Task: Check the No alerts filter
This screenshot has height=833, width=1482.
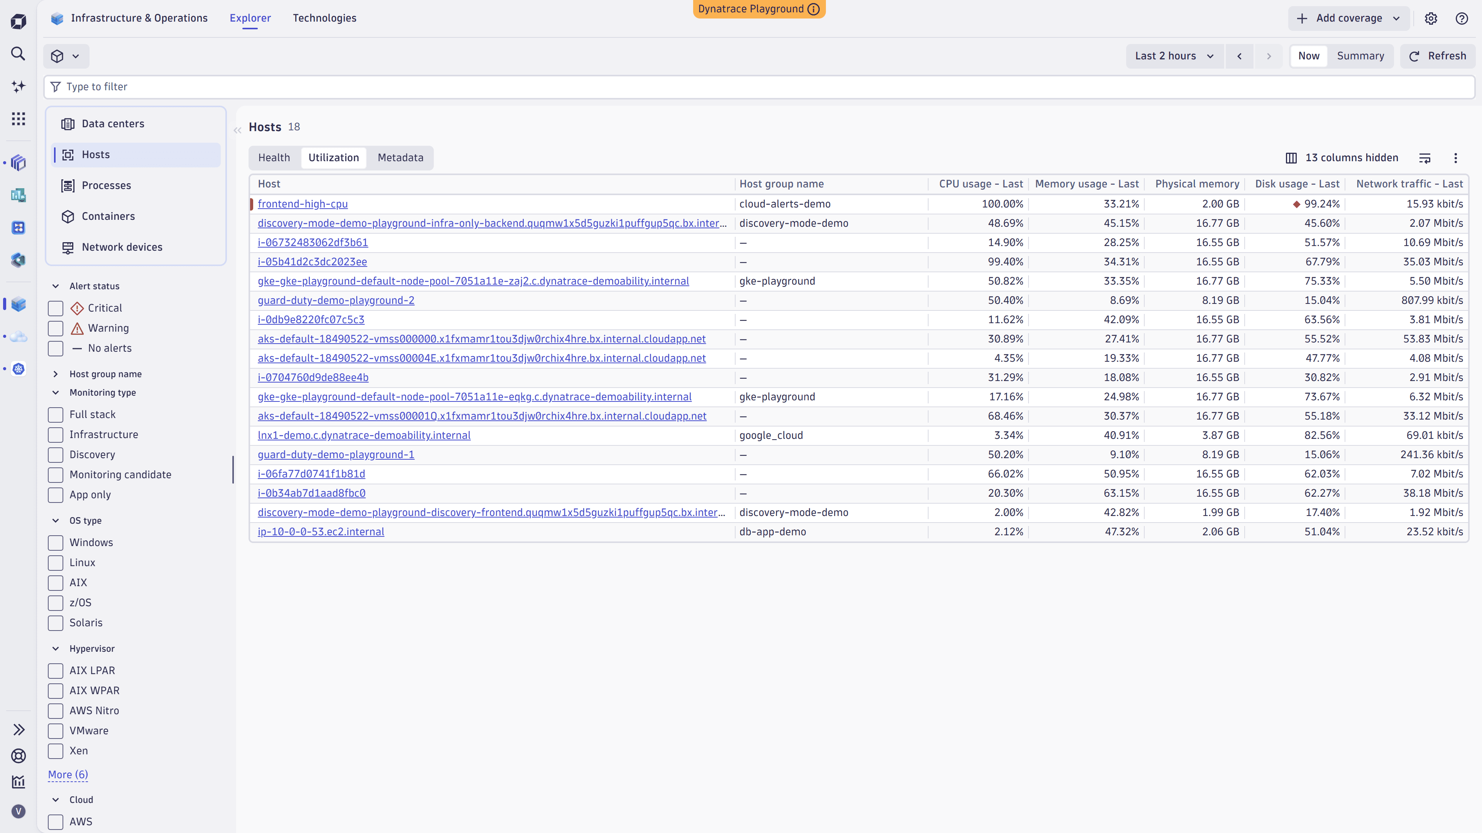Action: (56, 349)
